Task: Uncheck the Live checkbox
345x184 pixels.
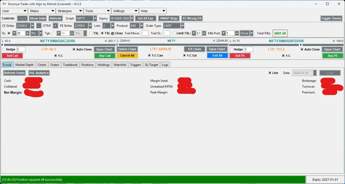Action: (x=270, y=73)
